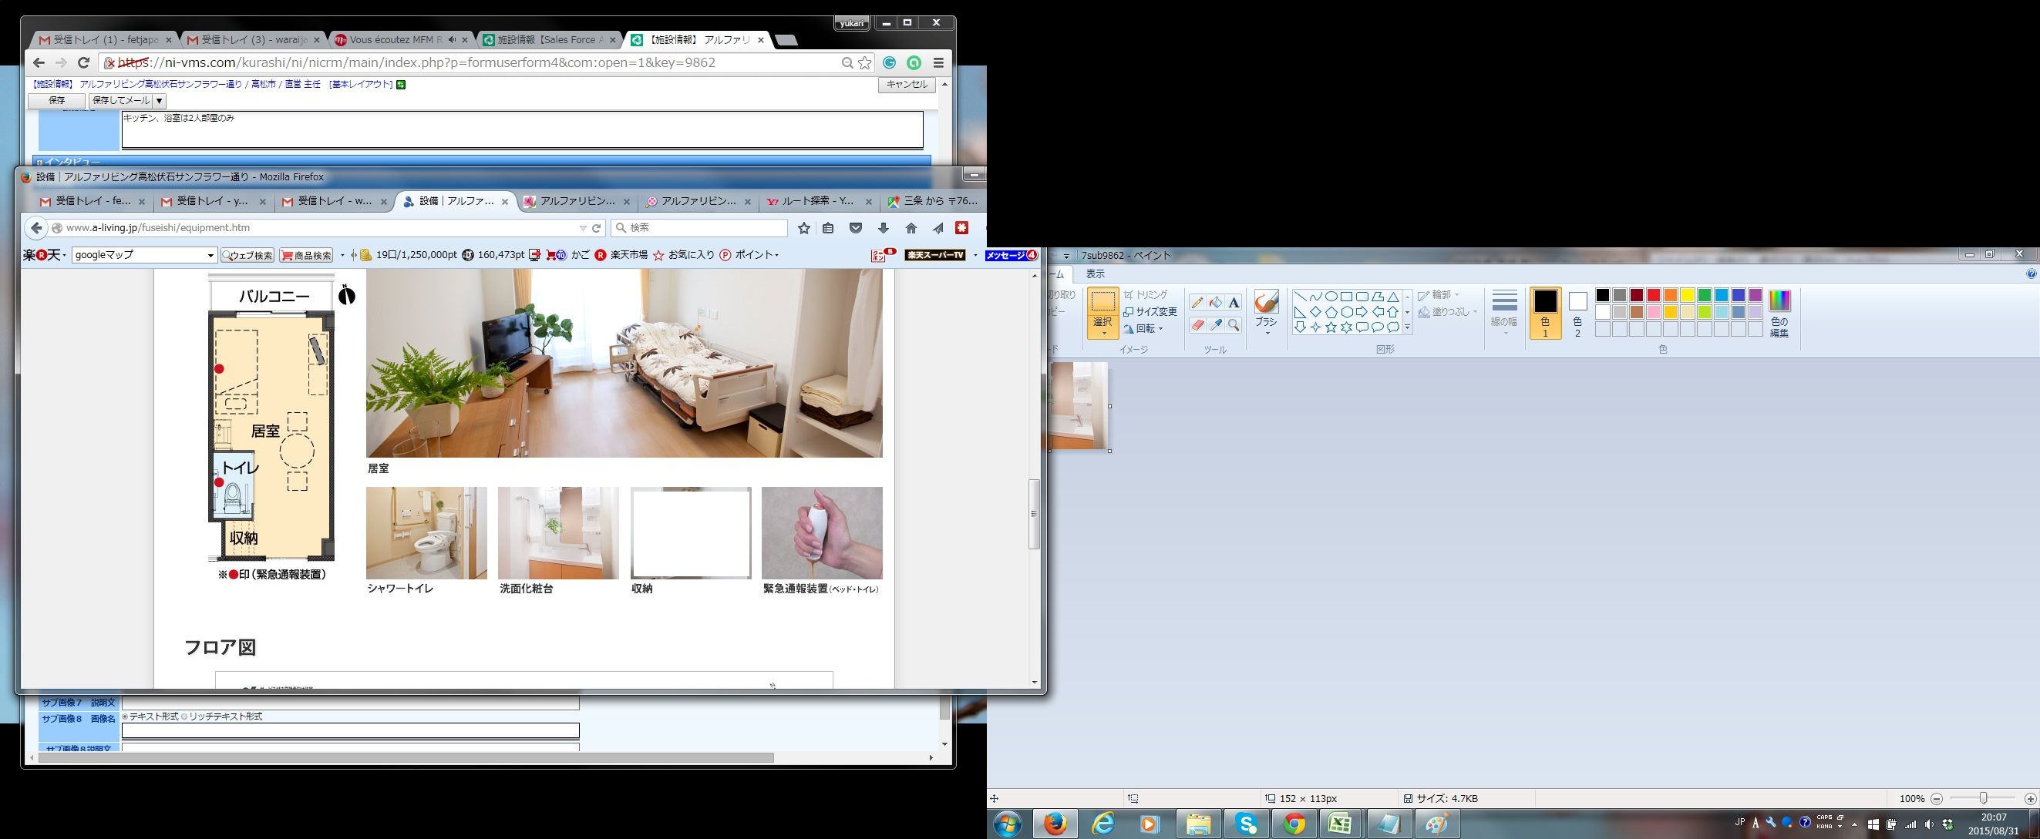The width and height of the screenshot is (2040, 839).
Task: Open Firefox downloads arrow icon
Action: 883,228
